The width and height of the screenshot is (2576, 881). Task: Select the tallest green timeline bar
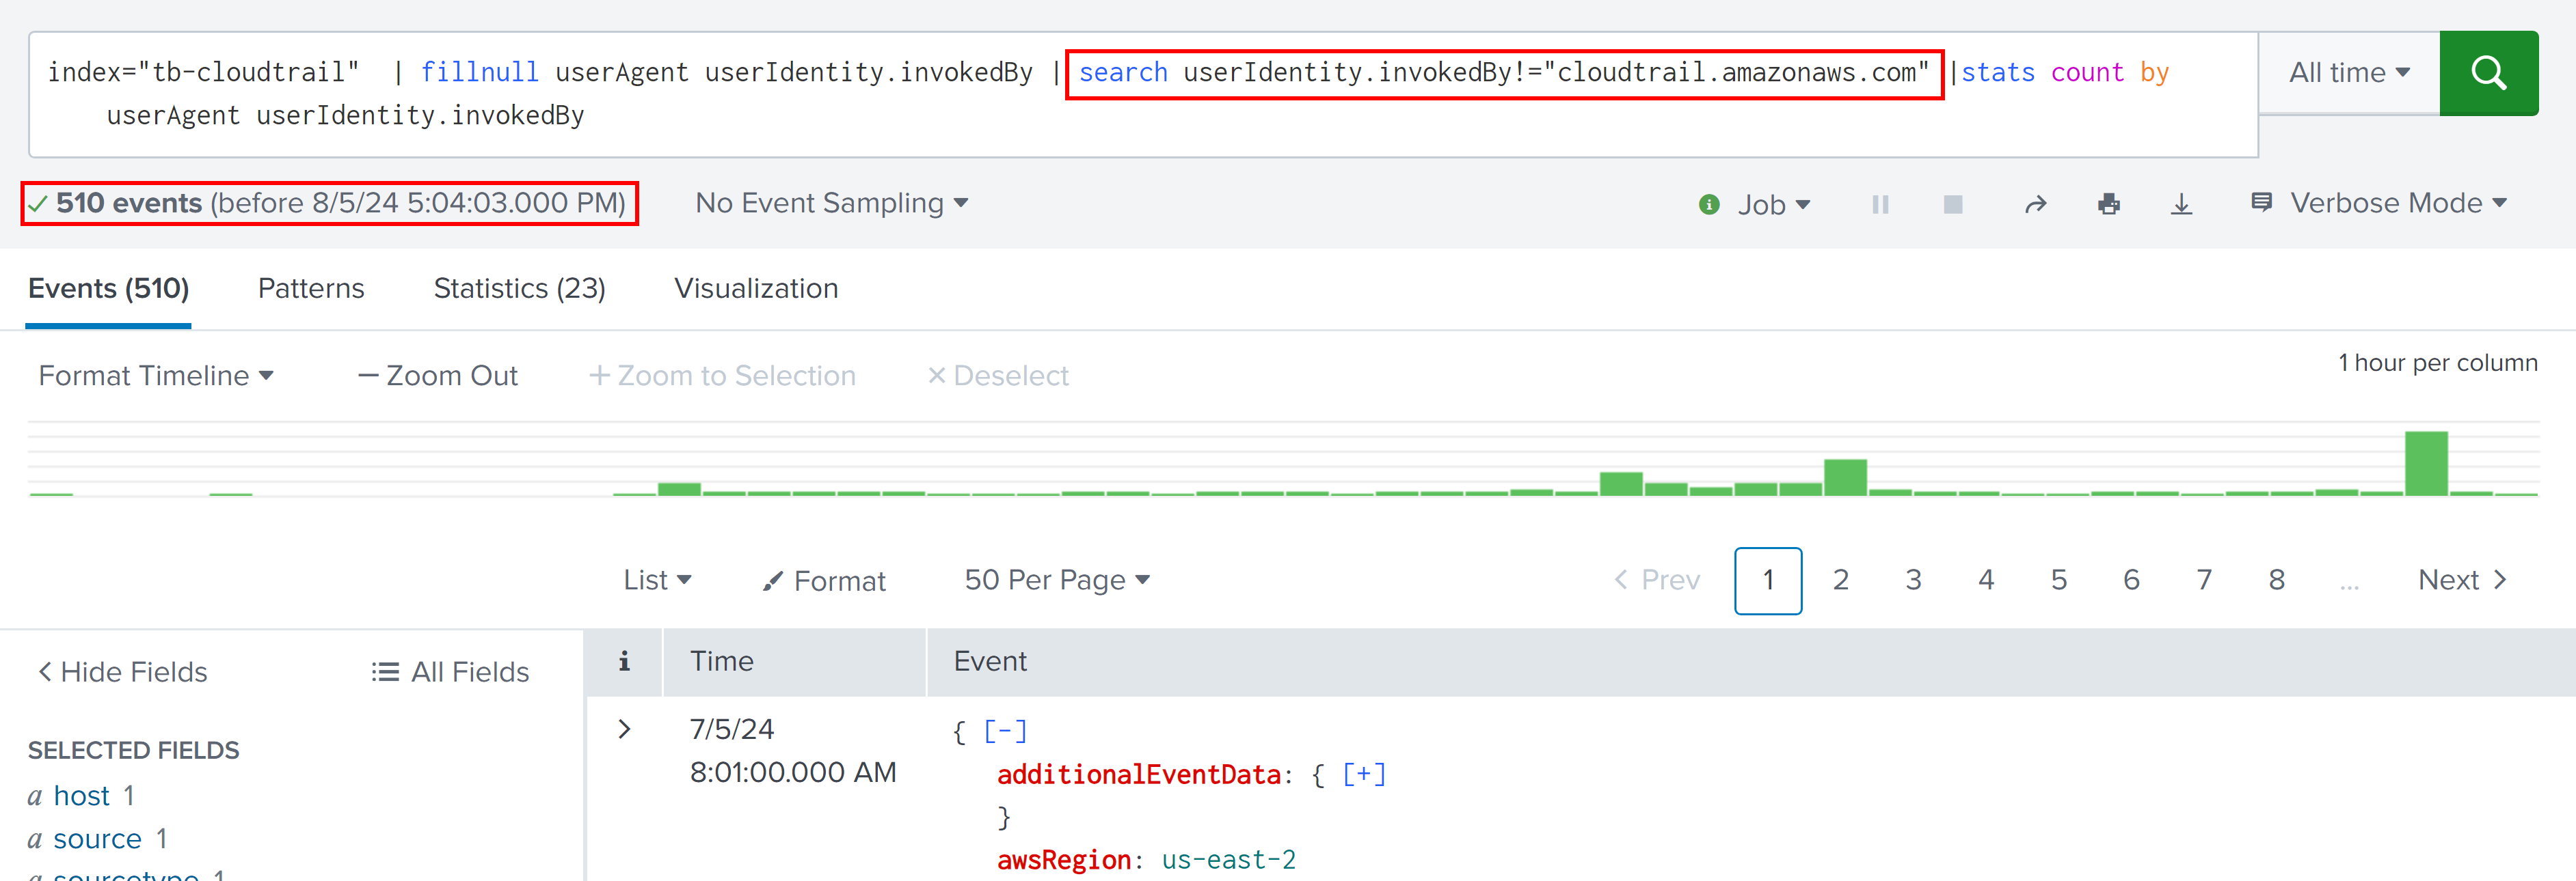(2425, 464)
